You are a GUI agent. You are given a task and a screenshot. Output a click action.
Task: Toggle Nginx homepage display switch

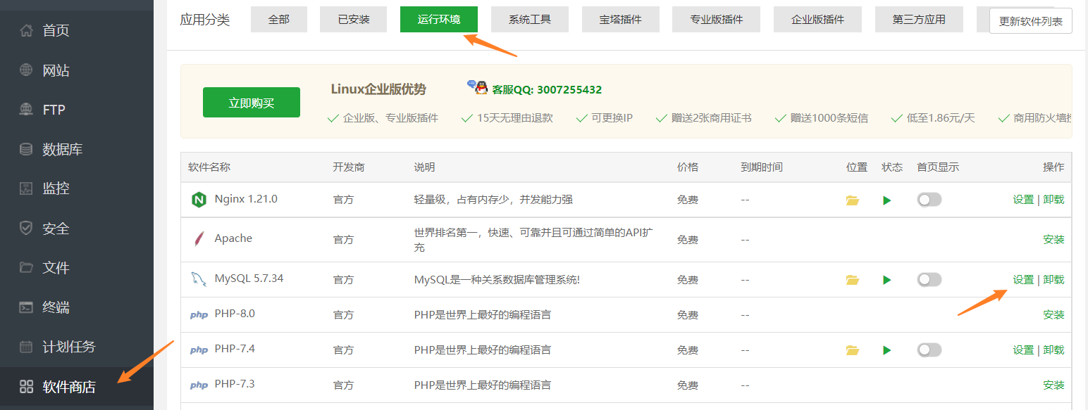929,200
